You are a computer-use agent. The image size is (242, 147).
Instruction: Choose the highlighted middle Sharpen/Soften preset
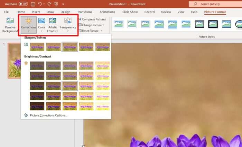(70, 47)
